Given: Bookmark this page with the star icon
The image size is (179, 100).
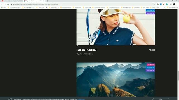Looking at the screenshot, I should coord(154,4).
